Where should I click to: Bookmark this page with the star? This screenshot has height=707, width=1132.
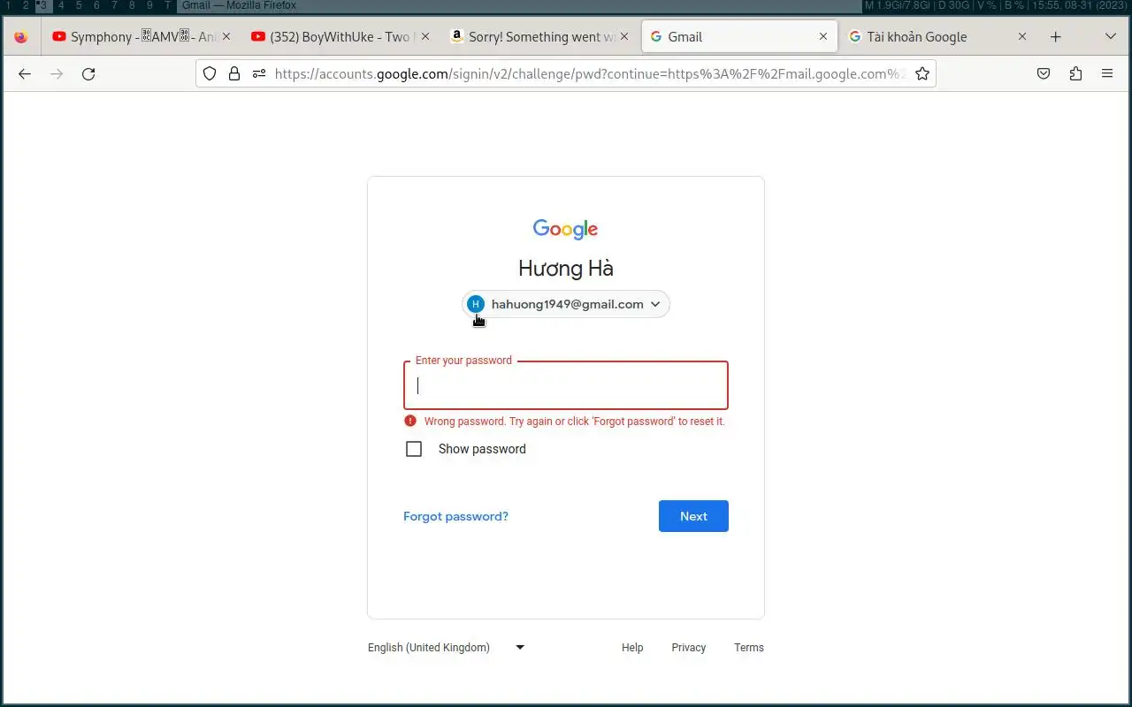(x=922, y=74)
